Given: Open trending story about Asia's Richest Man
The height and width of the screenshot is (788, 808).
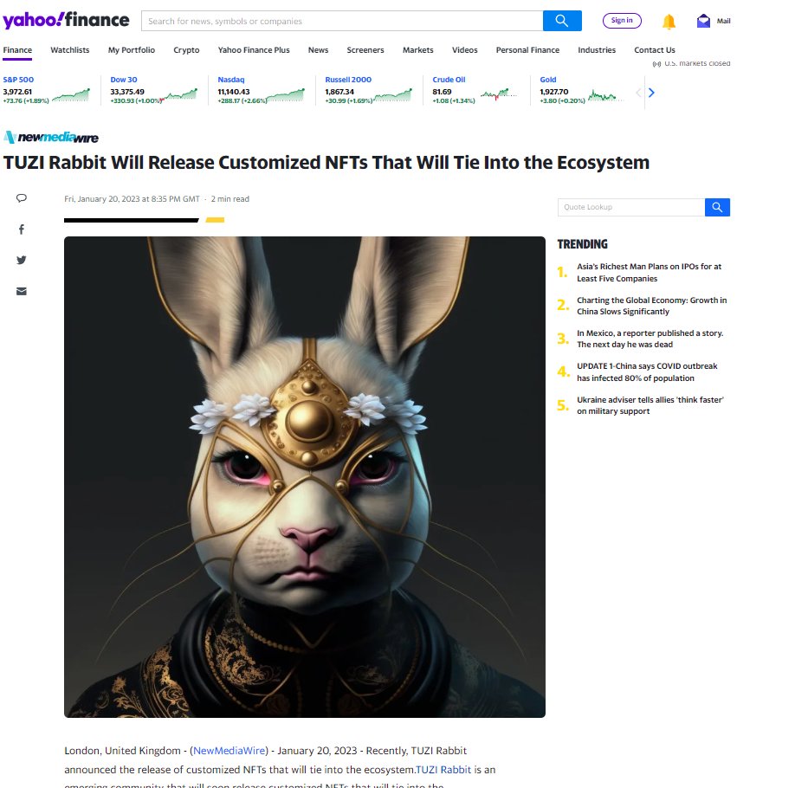Looking at the screenshot, I should tap(649, 273).
